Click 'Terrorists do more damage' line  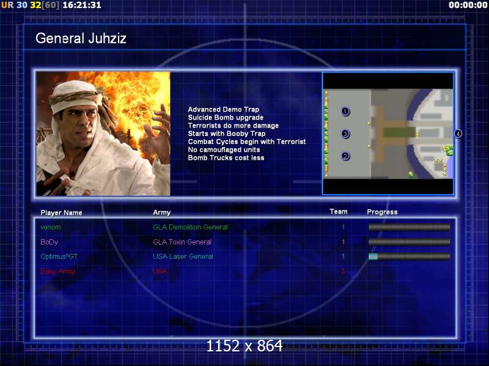click(x=233, y=126)
